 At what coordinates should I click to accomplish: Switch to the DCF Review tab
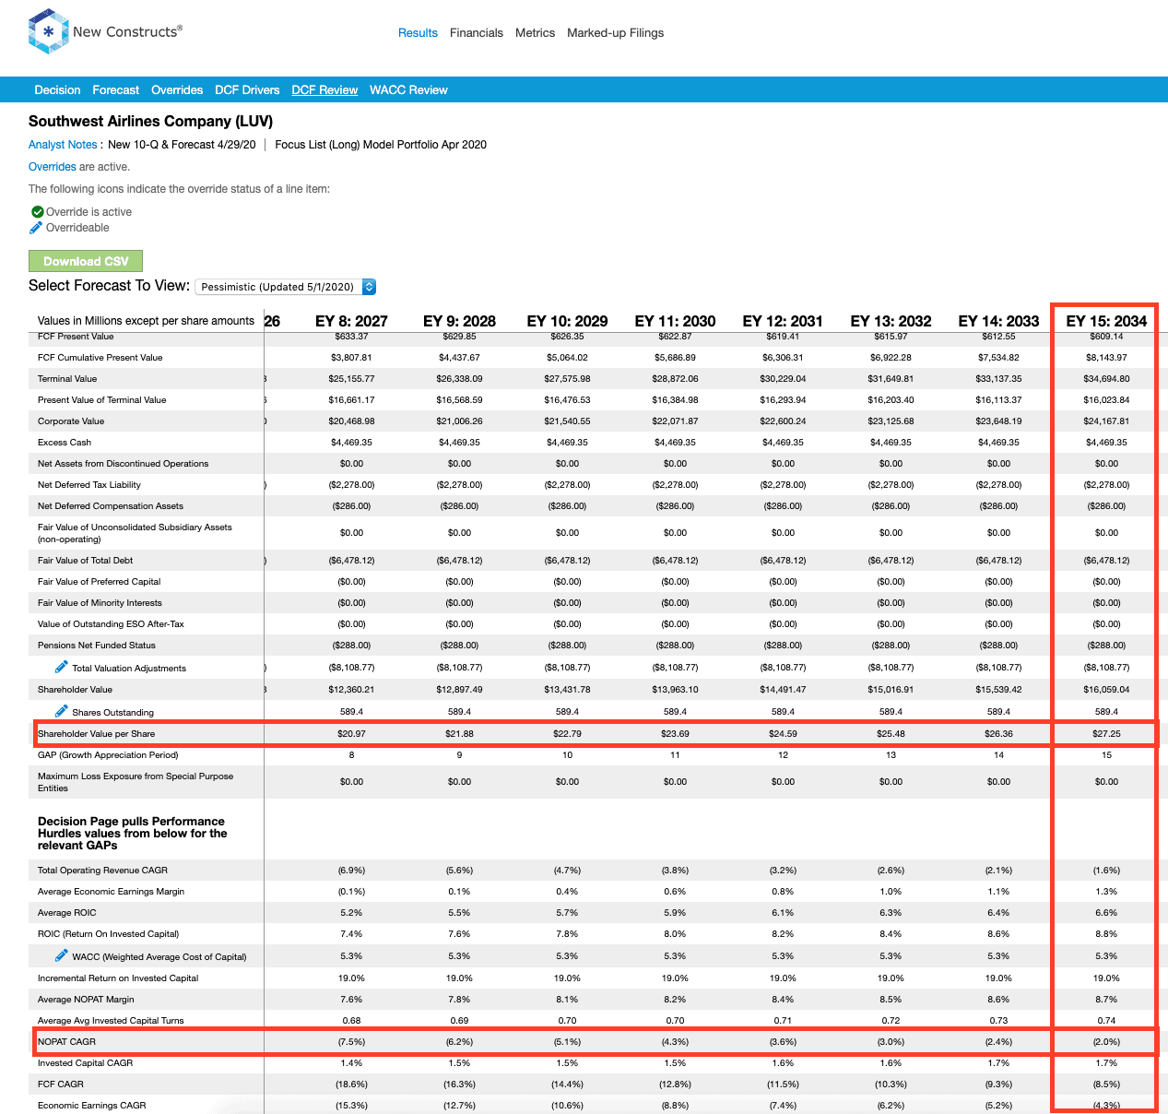pos(324,90)
